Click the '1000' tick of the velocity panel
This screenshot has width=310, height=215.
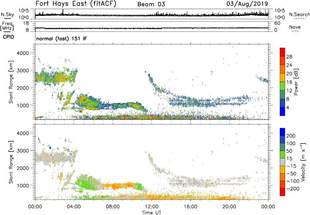pyautogui.click(x=23, y=185)
